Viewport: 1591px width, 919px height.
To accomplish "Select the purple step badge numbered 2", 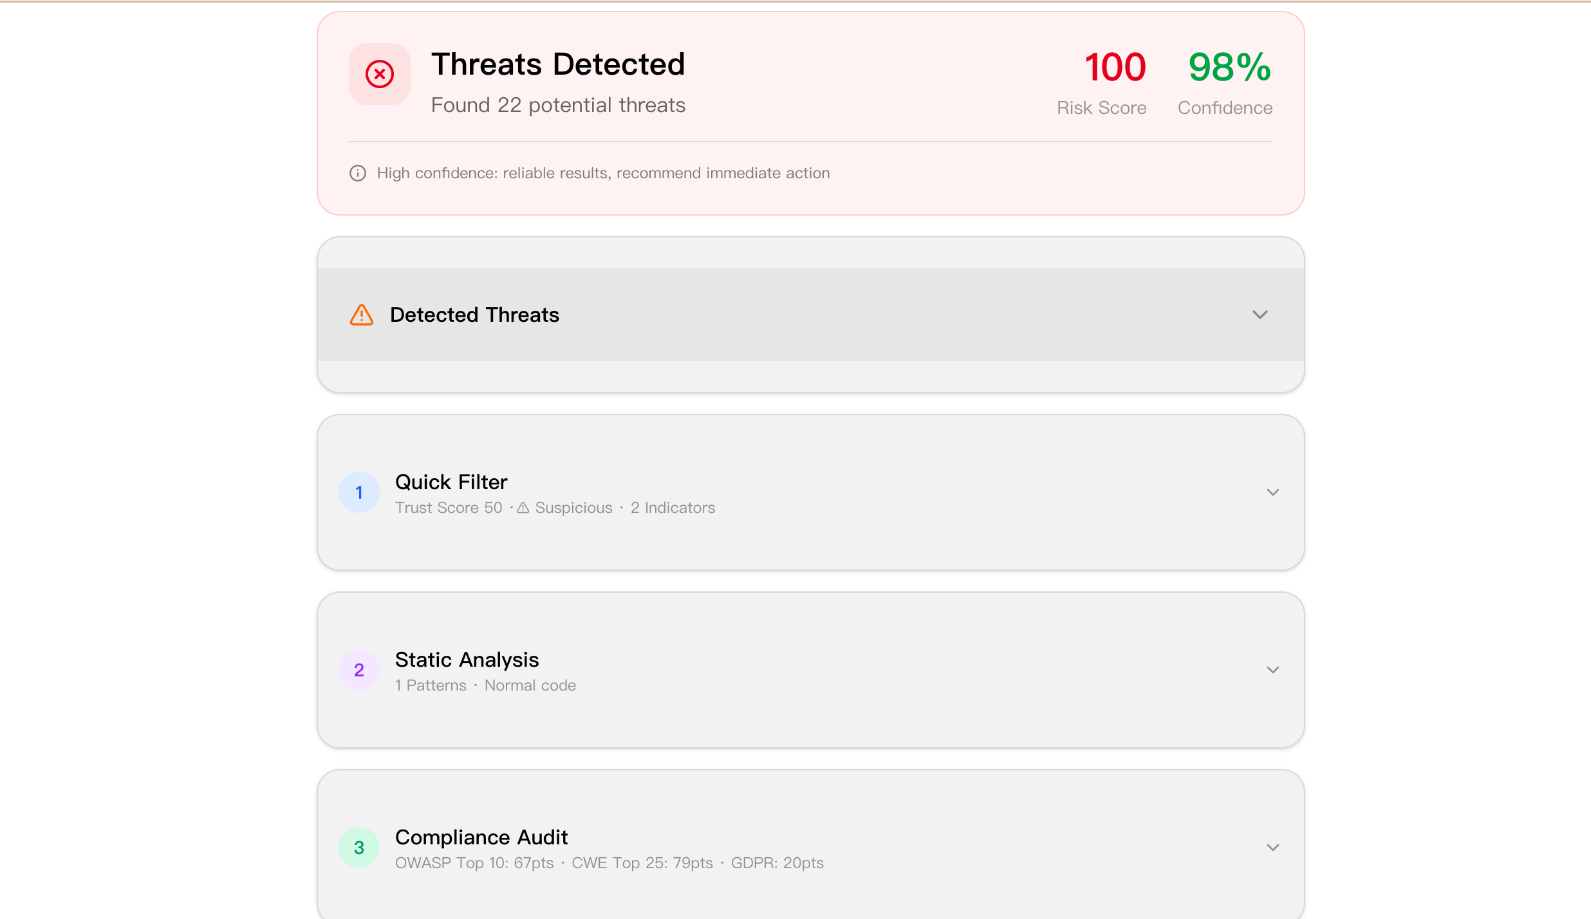I will pyautogui.click(x=358, y=670).
